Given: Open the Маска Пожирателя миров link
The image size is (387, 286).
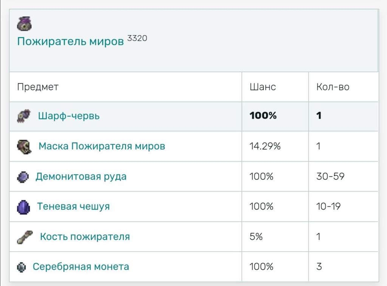Looking at the screenshot, I should 102,146.
